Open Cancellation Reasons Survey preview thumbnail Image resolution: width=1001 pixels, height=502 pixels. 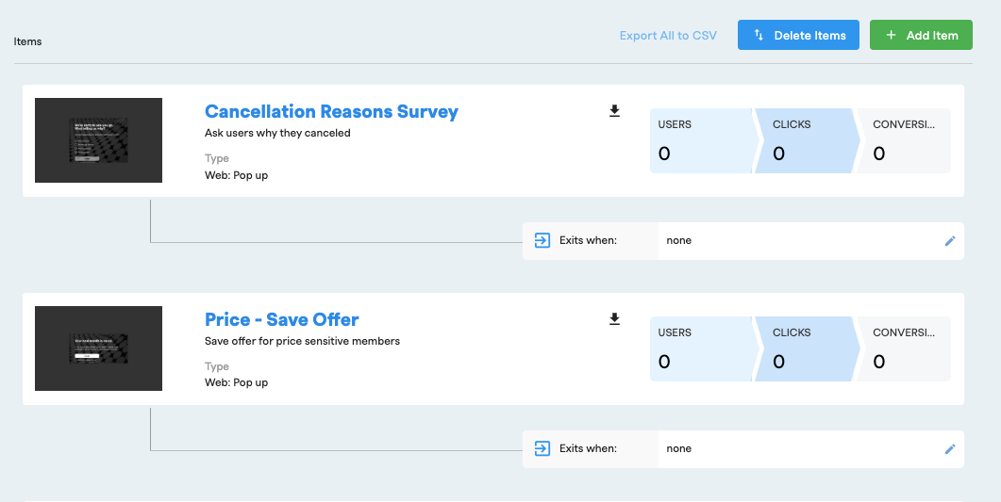point(98,140)
